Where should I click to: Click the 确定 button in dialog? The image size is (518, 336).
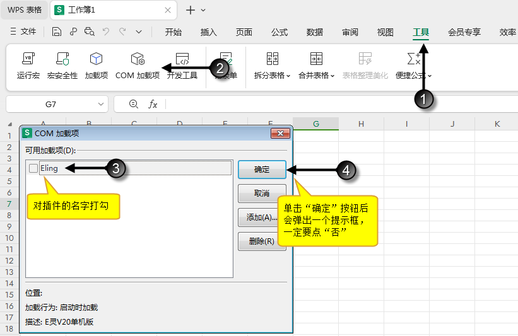pos(262,170)
